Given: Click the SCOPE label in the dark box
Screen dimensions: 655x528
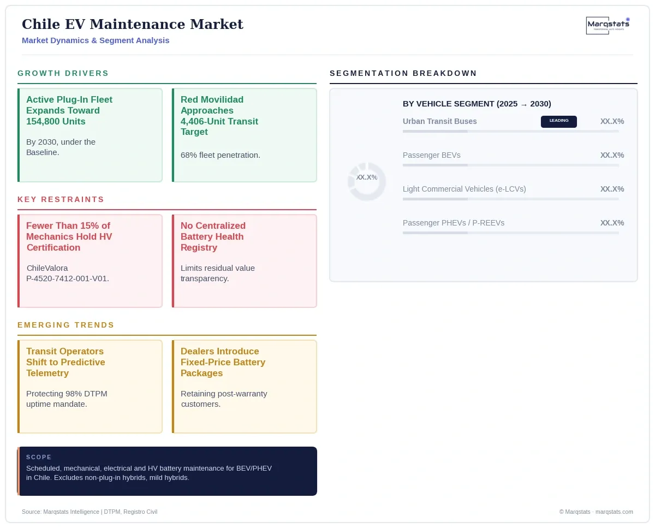Looking at the screenshot, I should point(39,457).
